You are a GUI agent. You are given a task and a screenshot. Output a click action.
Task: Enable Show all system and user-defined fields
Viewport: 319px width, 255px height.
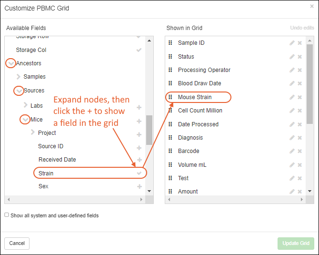[7, 215]
